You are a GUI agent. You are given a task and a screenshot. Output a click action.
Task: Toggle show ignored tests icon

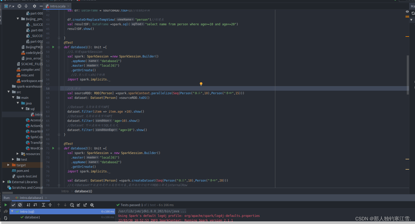pos(20,205)
